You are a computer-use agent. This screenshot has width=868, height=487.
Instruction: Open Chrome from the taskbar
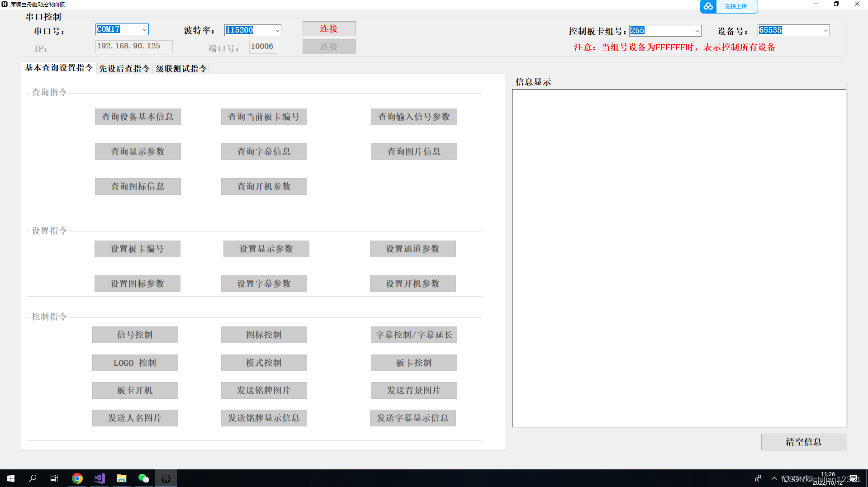[77, 478]
